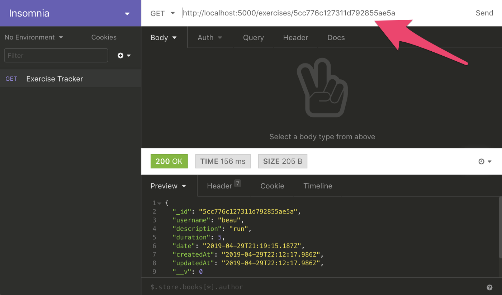Open the Docs tab
The image size is (502, 295).
336,38
